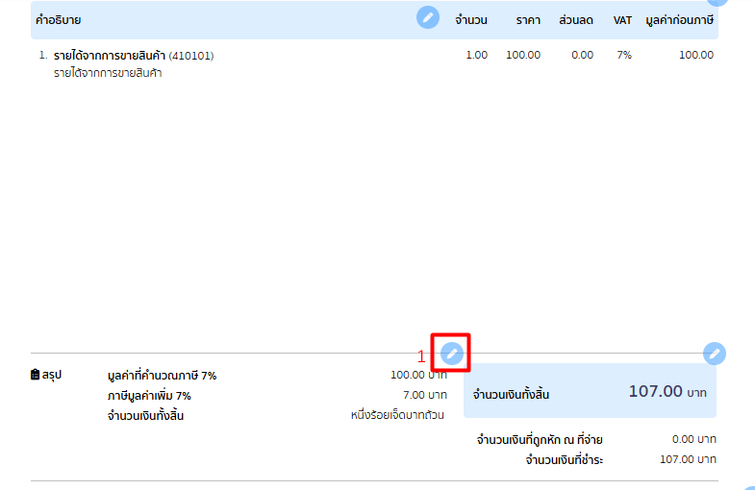Image resolution: width=755 pixels, height=490 pixels.
Task: Click the จำนวนเงินที่ชำระ label
Action: click(564, 459)
